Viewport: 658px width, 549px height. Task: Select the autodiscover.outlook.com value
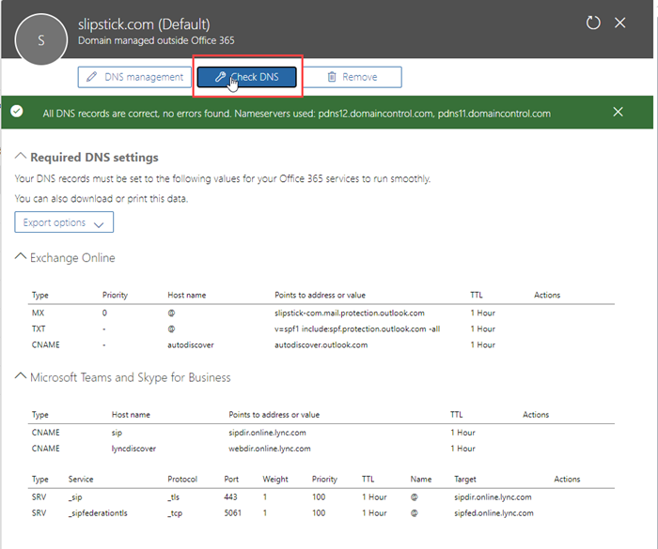pyautogui.click(x=321, y=345)
